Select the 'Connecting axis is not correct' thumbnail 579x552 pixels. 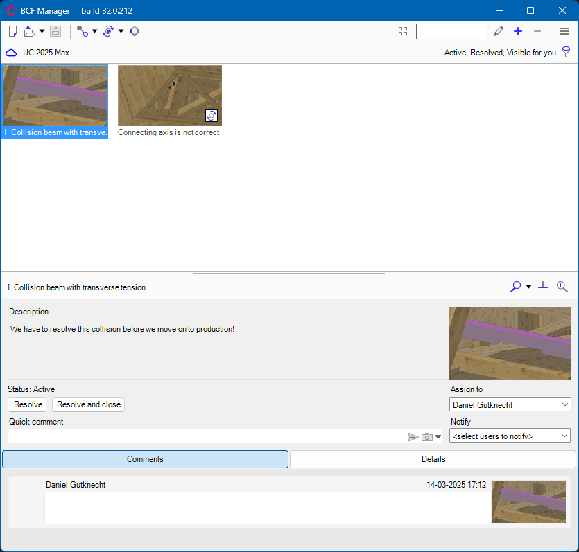(169, 96)
